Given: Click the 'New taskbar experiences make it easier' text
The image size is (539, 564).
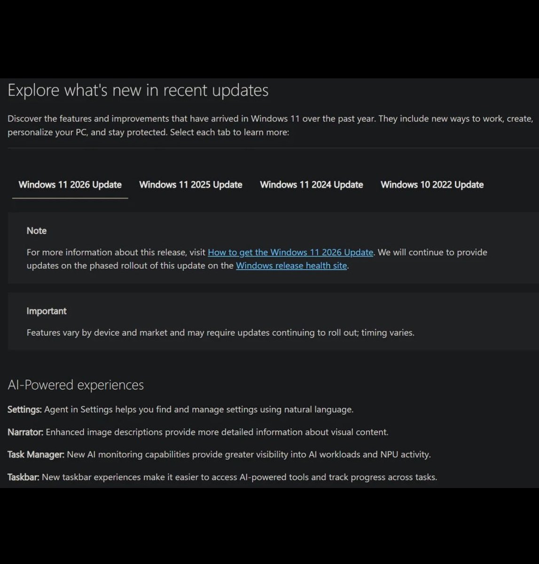Looking at the screenshot, I should [239, 477].
